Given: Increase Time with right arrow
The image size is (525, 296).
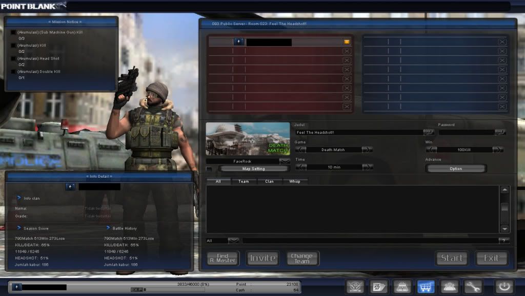Looking at the screenshot, I should pyautogui.click(x=367, y=167).
